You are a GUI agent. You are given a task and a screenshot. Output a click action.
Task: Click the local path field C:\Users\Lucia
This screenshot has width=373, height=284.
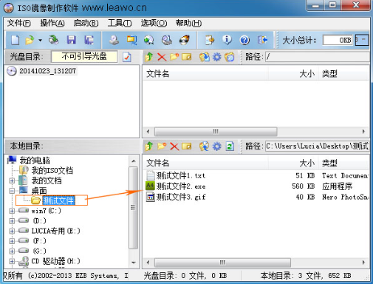pos(318,146)
